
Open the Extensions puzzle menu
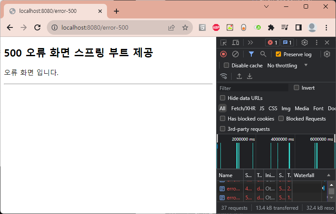point(271,27)
